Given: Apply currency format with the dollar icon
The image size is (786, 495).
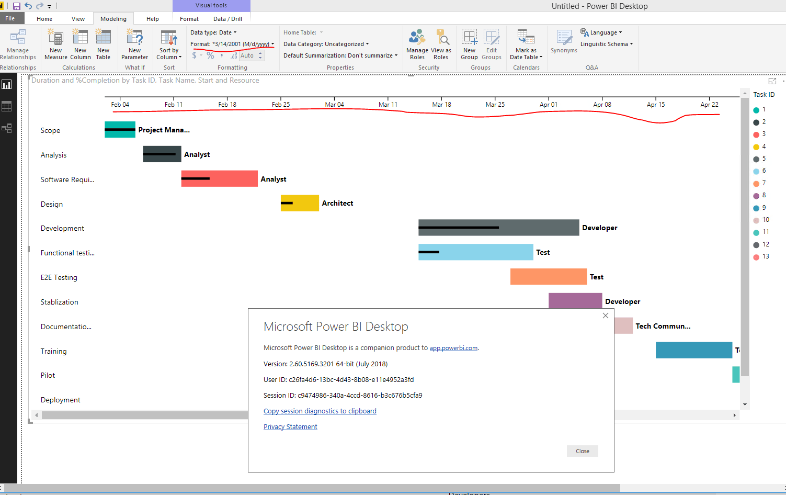Looking at the screenshot, I should [195, 55].
